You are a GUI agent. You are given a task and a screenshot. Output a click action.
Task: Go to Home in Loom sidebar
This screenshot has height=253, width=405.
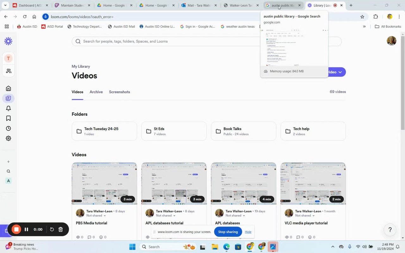point(8,88)
